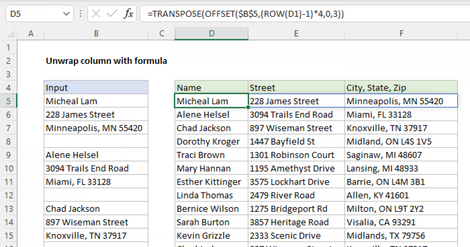Image resolution: width=470 pixels, height=247 pixels.
Task: Click the vertical dots handle beside the Name Box
Action: point(80,13)
